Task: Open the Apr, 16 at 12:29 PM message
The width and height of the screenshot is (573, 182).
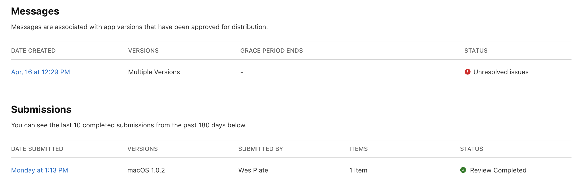Action: point(40,72)
